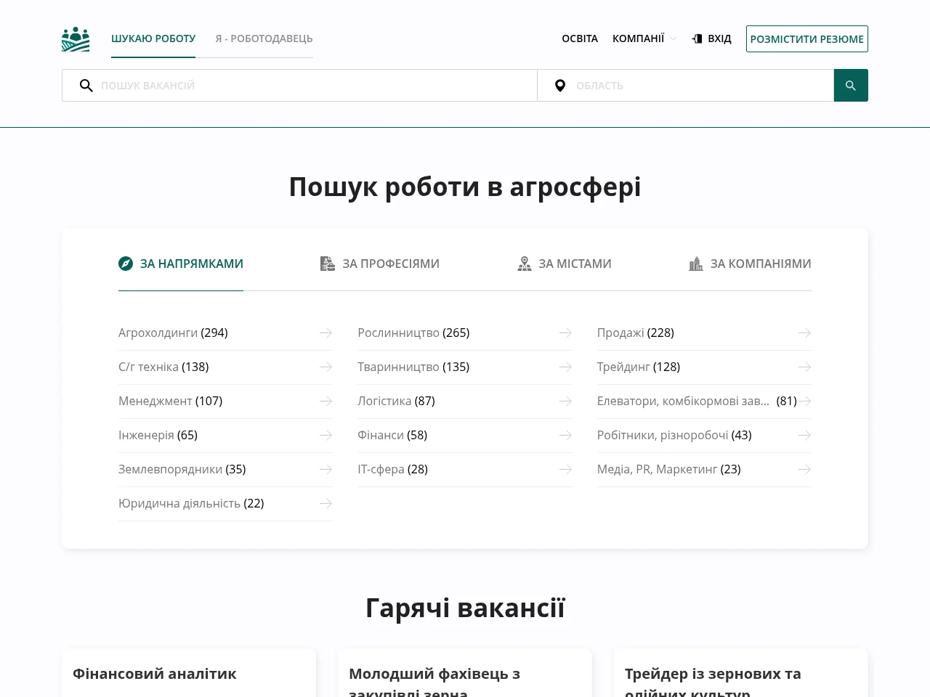
Task: Click the arrow in the Юридична діяльність row
Action: (x=325, y=503)
